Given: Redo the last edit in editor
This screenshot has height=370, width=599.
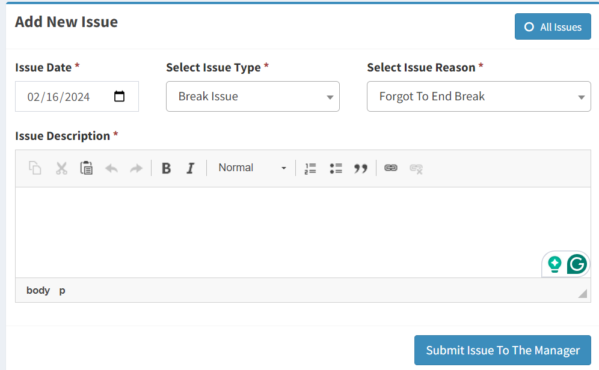Looking at the screenshot, I should (x=137, y=168).
